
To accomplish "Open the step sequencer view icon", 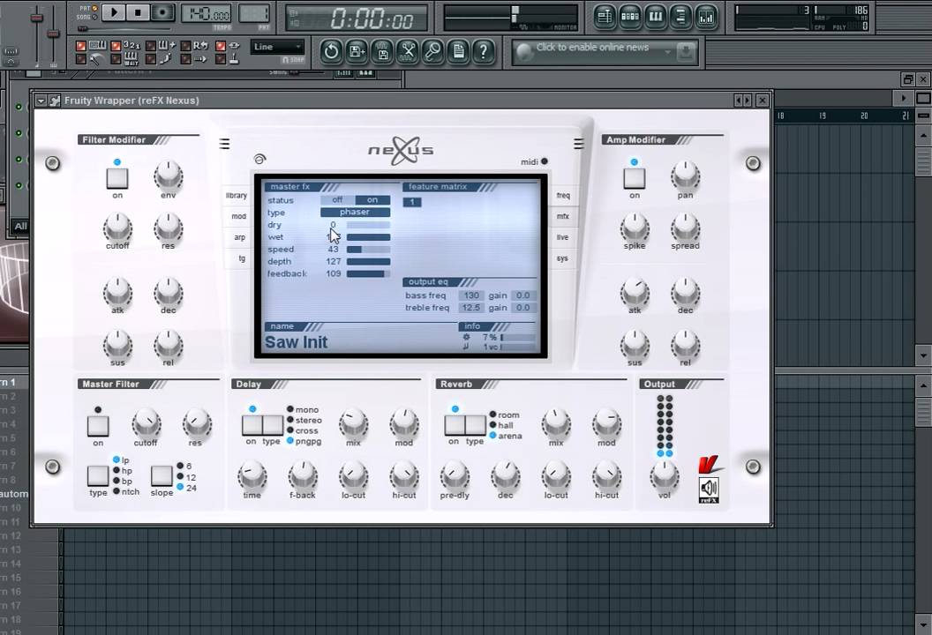I will [630, 18].
